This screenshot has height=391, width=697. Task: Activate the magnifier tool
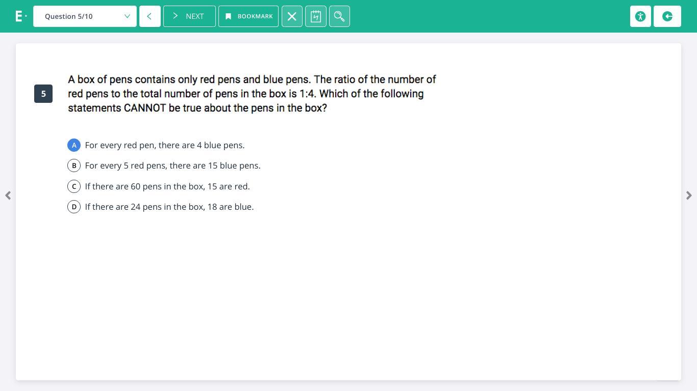339,16
